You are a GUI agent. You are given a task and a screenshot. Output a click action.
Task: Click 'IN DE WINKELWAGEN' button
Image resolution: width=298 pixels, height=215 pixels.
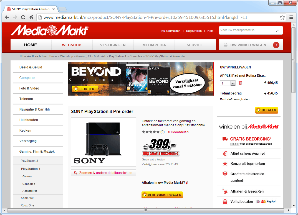(x=162, y=195)
